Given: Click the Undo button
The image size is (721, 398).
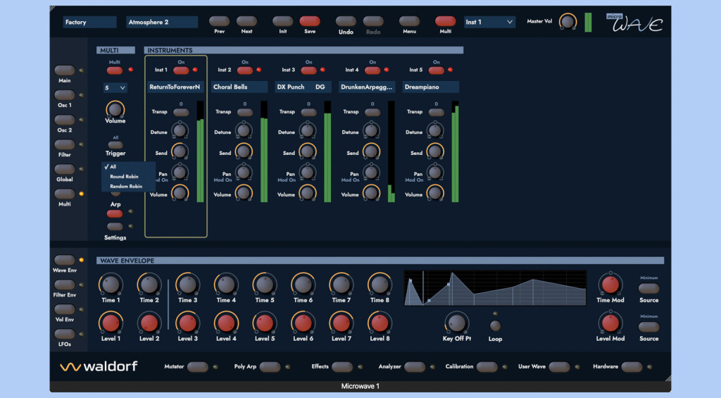Looking at the screenshot, I should tap(346, 21).
